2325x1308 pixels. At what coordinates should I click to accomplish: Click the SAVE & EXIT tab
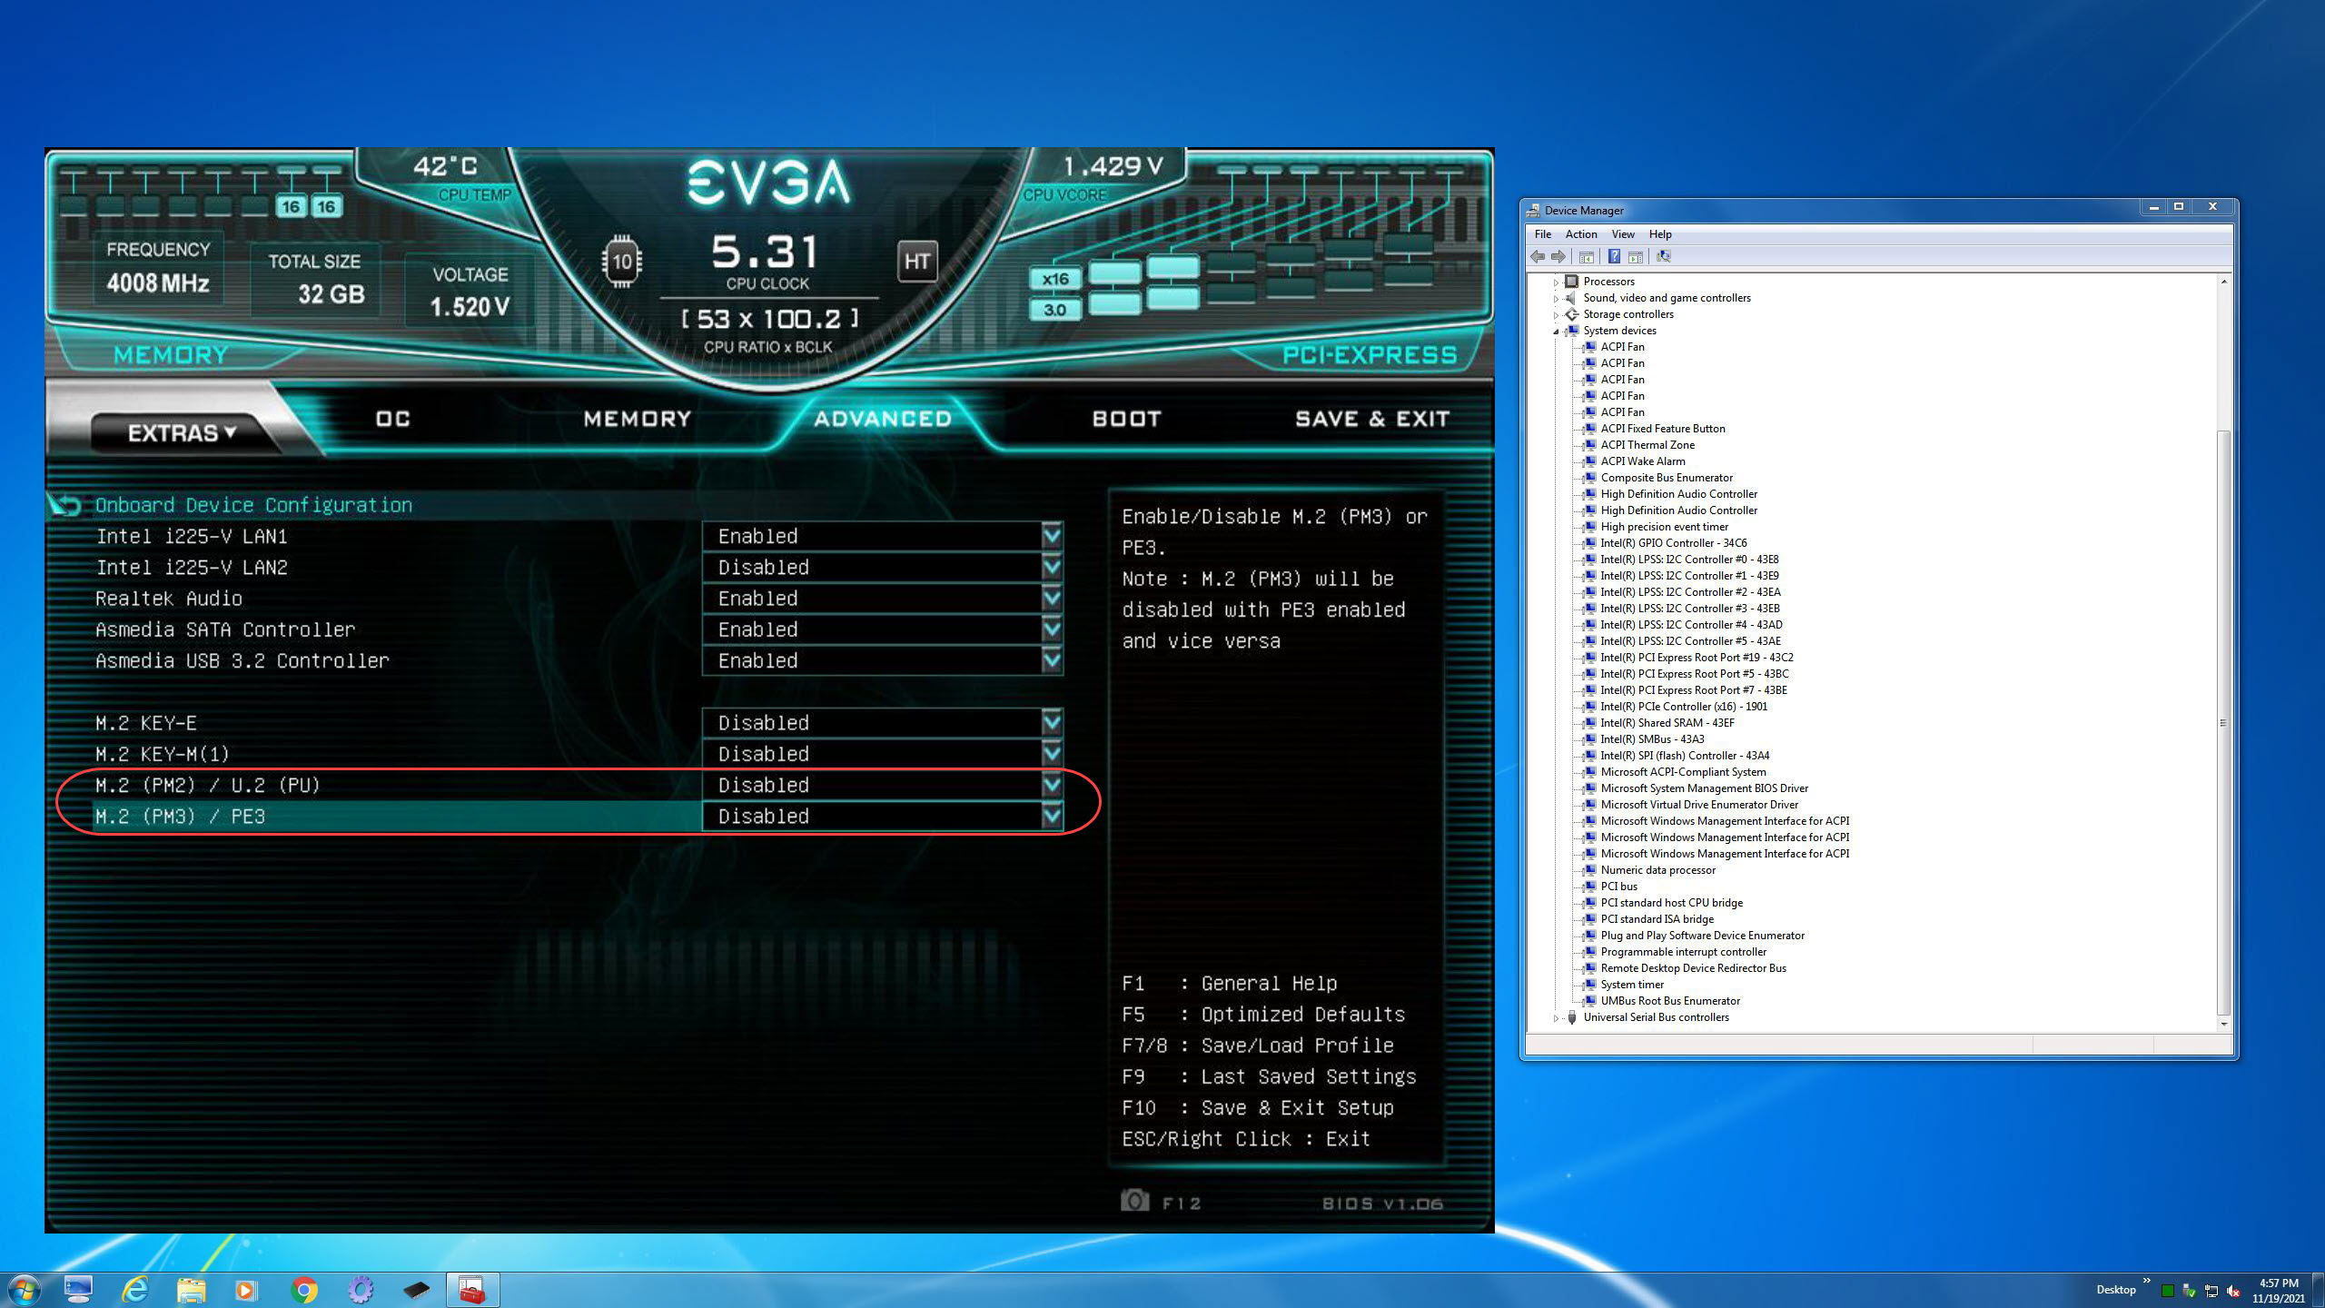tap(1371, 419)
